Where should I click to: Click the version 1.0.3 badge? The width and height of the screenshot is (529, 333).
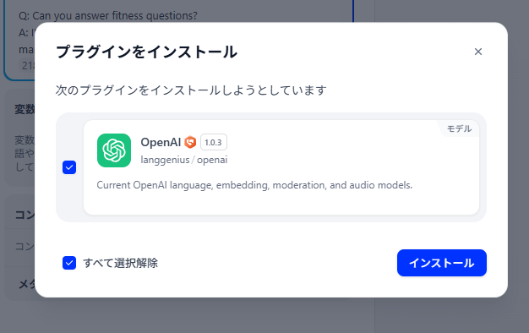[214, 142]
